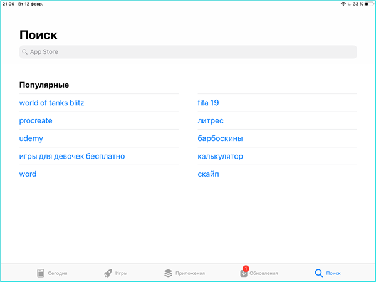
Task: Tap the 33 % battery percentage
Action: (358, 4)
